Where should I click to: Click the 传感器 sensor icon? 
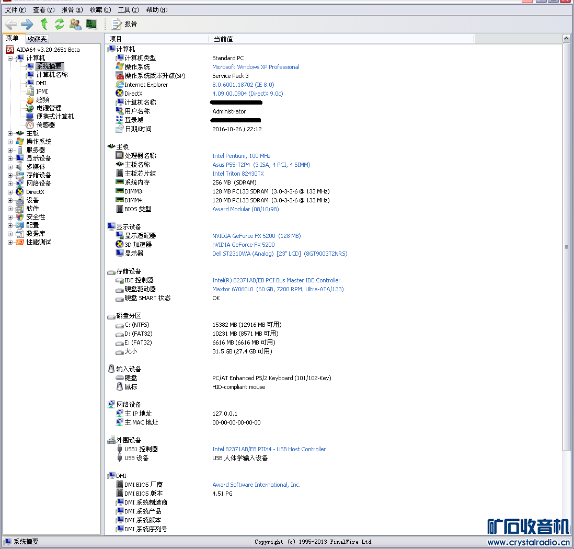[x=30, y=125]
